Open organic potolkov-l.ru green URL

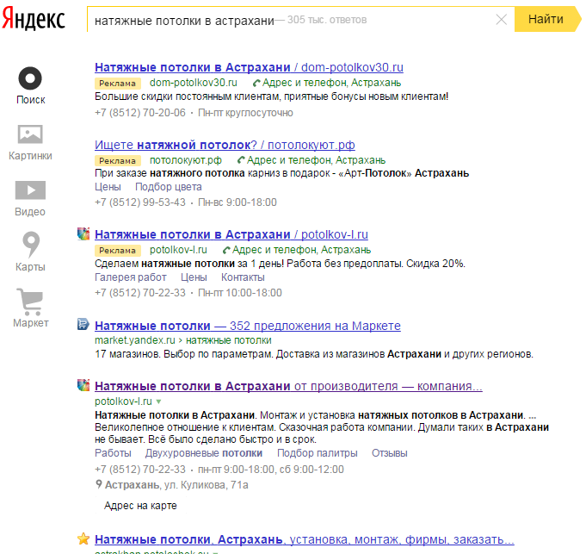(x=123, y=401)
